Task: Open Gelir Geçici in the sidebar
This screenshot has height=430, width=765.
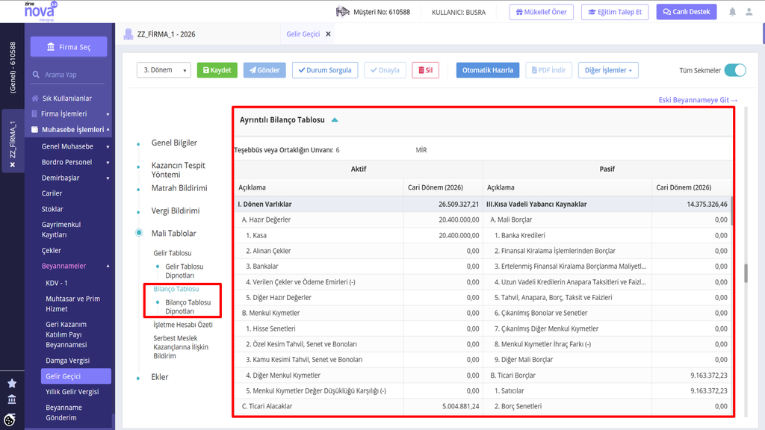Action: point(76,376)
